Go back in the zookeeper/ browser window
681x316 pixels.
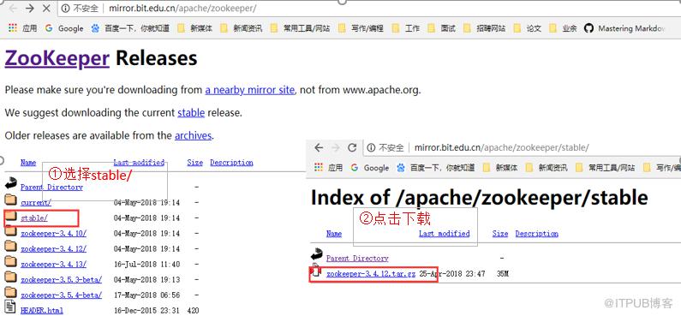13,9
